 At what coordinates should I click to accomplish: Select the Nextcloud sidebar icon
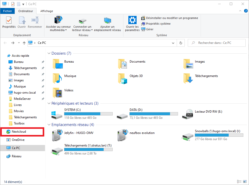[9, 132]
